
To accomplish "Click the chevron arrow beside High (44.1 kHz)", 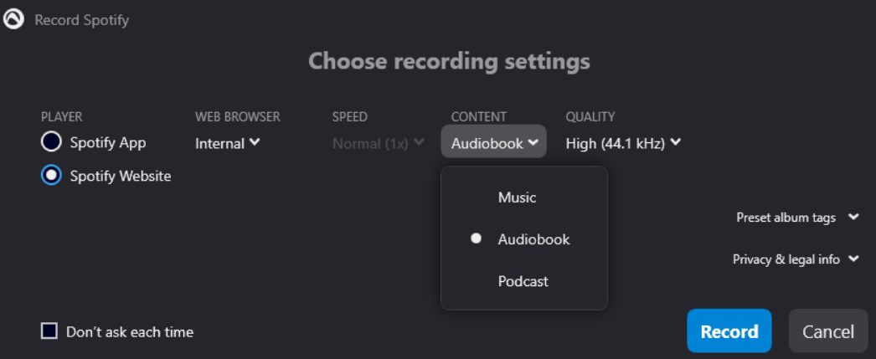I will 676,142.
